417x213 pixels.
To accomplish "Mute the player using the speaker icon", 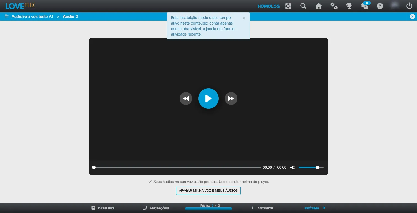I will tap(293, 167).
